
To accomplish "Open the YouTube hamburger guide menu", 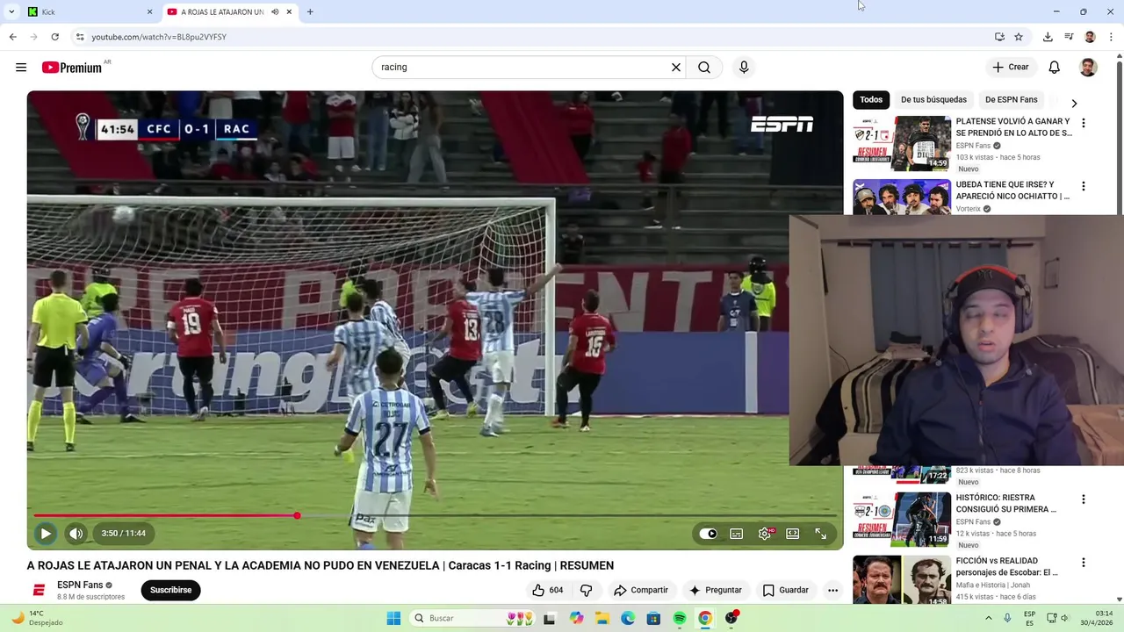I will pos(21,67).
